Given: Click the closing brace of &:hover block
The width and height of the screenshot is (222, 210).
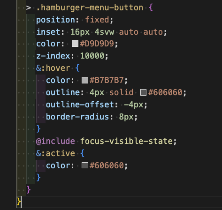Looking at the screenshot, I should (x=38, y=129).
